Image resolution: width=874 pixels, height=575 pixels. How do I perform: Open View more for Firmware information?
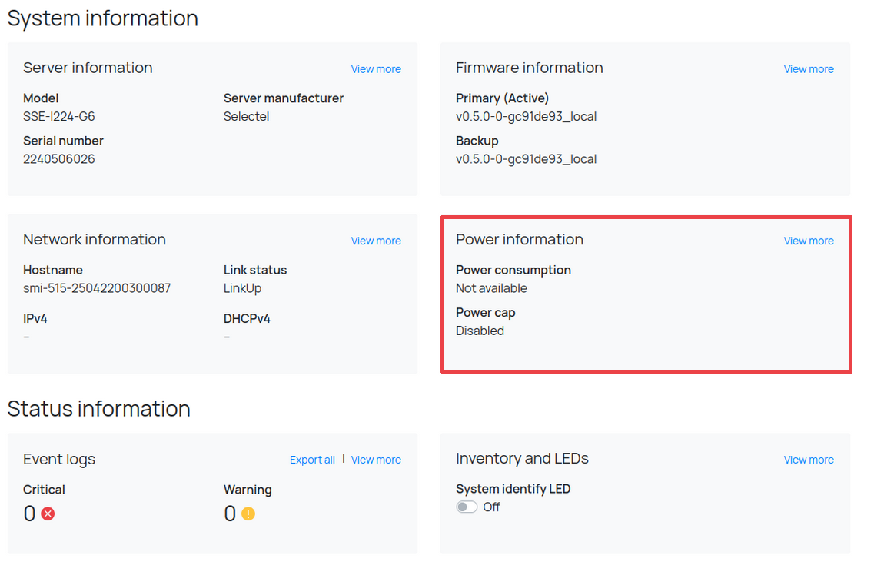[x=809, y=69]
